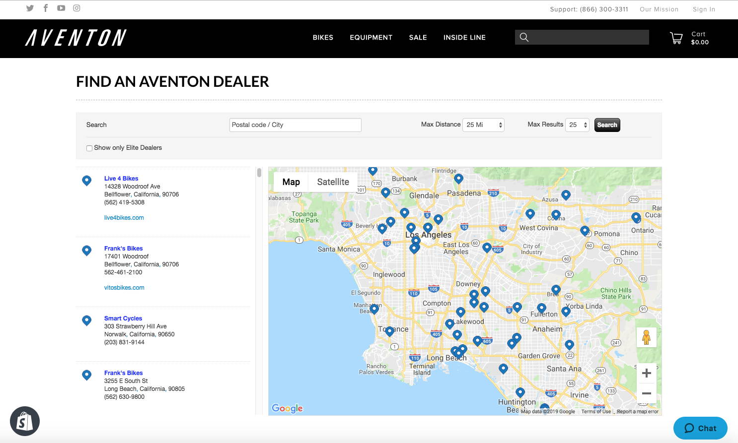The image size is (738, 443).
Task: Open the SALE menu
Action: point(418,38)
